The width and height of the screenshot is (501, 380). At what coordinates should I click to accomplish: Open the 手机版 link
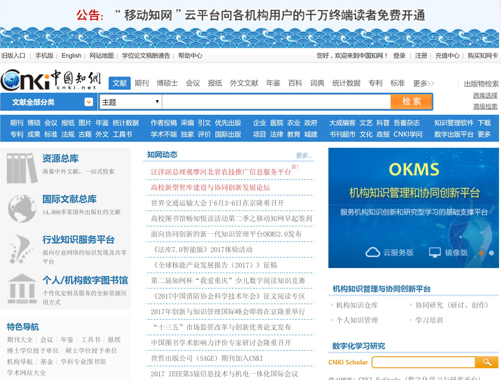[x=44, y=56]
